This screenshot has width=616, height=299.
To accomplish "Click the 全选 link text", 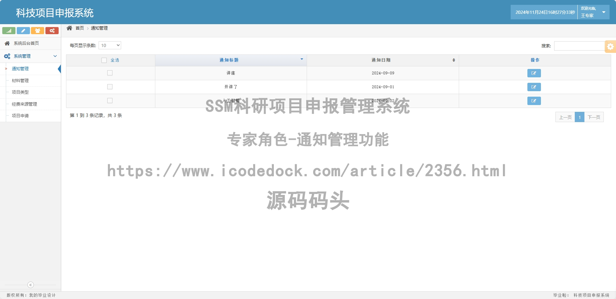I will [x=115, y=60].
